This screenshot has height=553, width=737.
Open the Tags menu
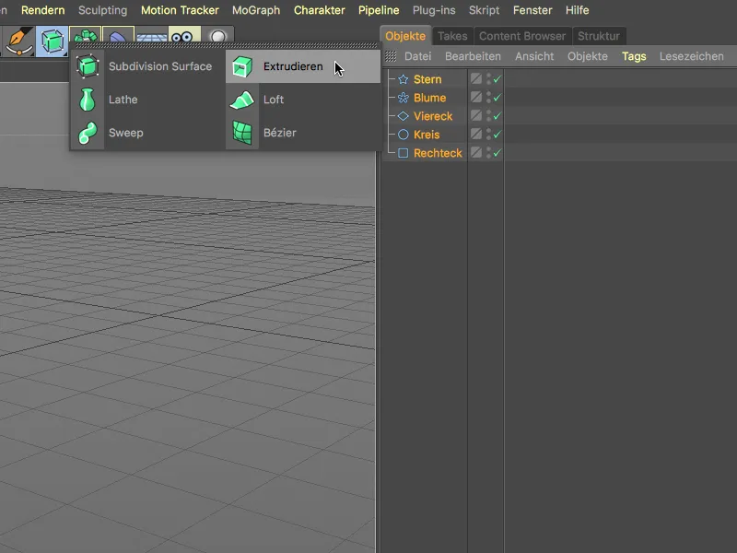click(x=634, y=56)
